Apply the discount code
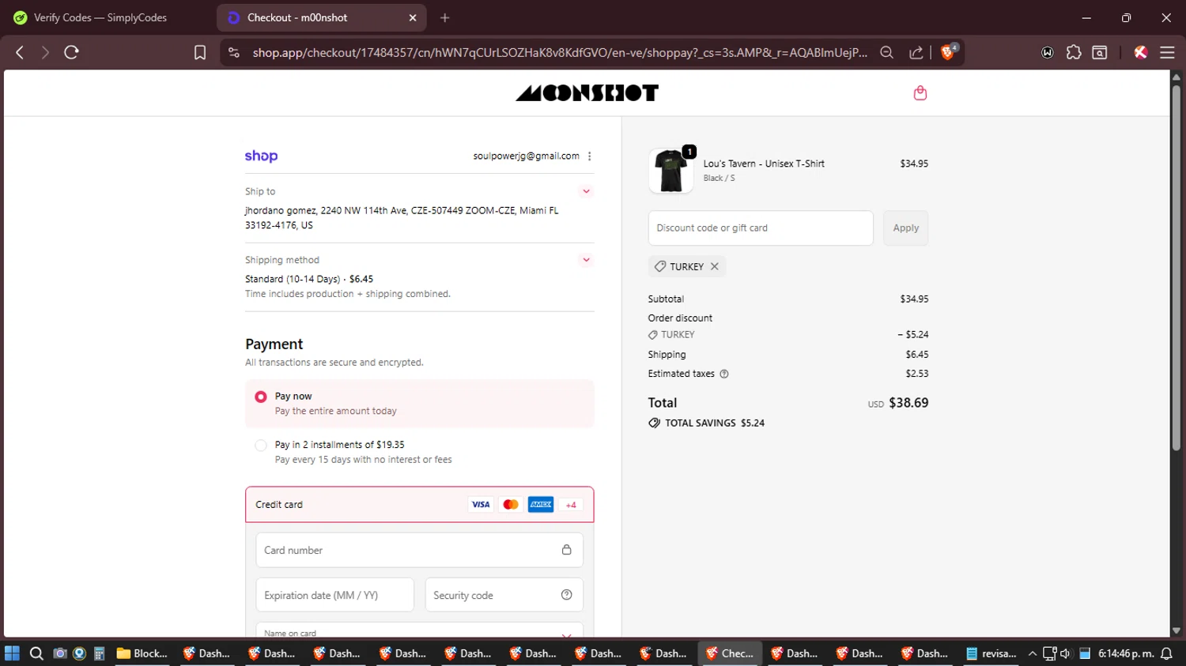 coord(906,228)
